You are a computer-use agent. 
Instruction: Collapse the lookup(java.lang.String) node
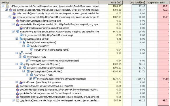pyautogui.click(x=17, y=39)
